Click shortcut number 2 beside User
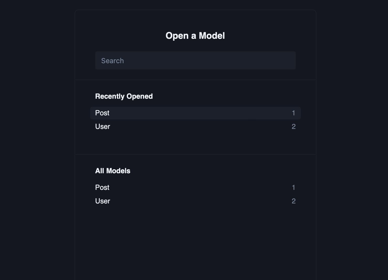Viewport: 388px width, 280px height. pyautogui.click(x=294, y=126)
